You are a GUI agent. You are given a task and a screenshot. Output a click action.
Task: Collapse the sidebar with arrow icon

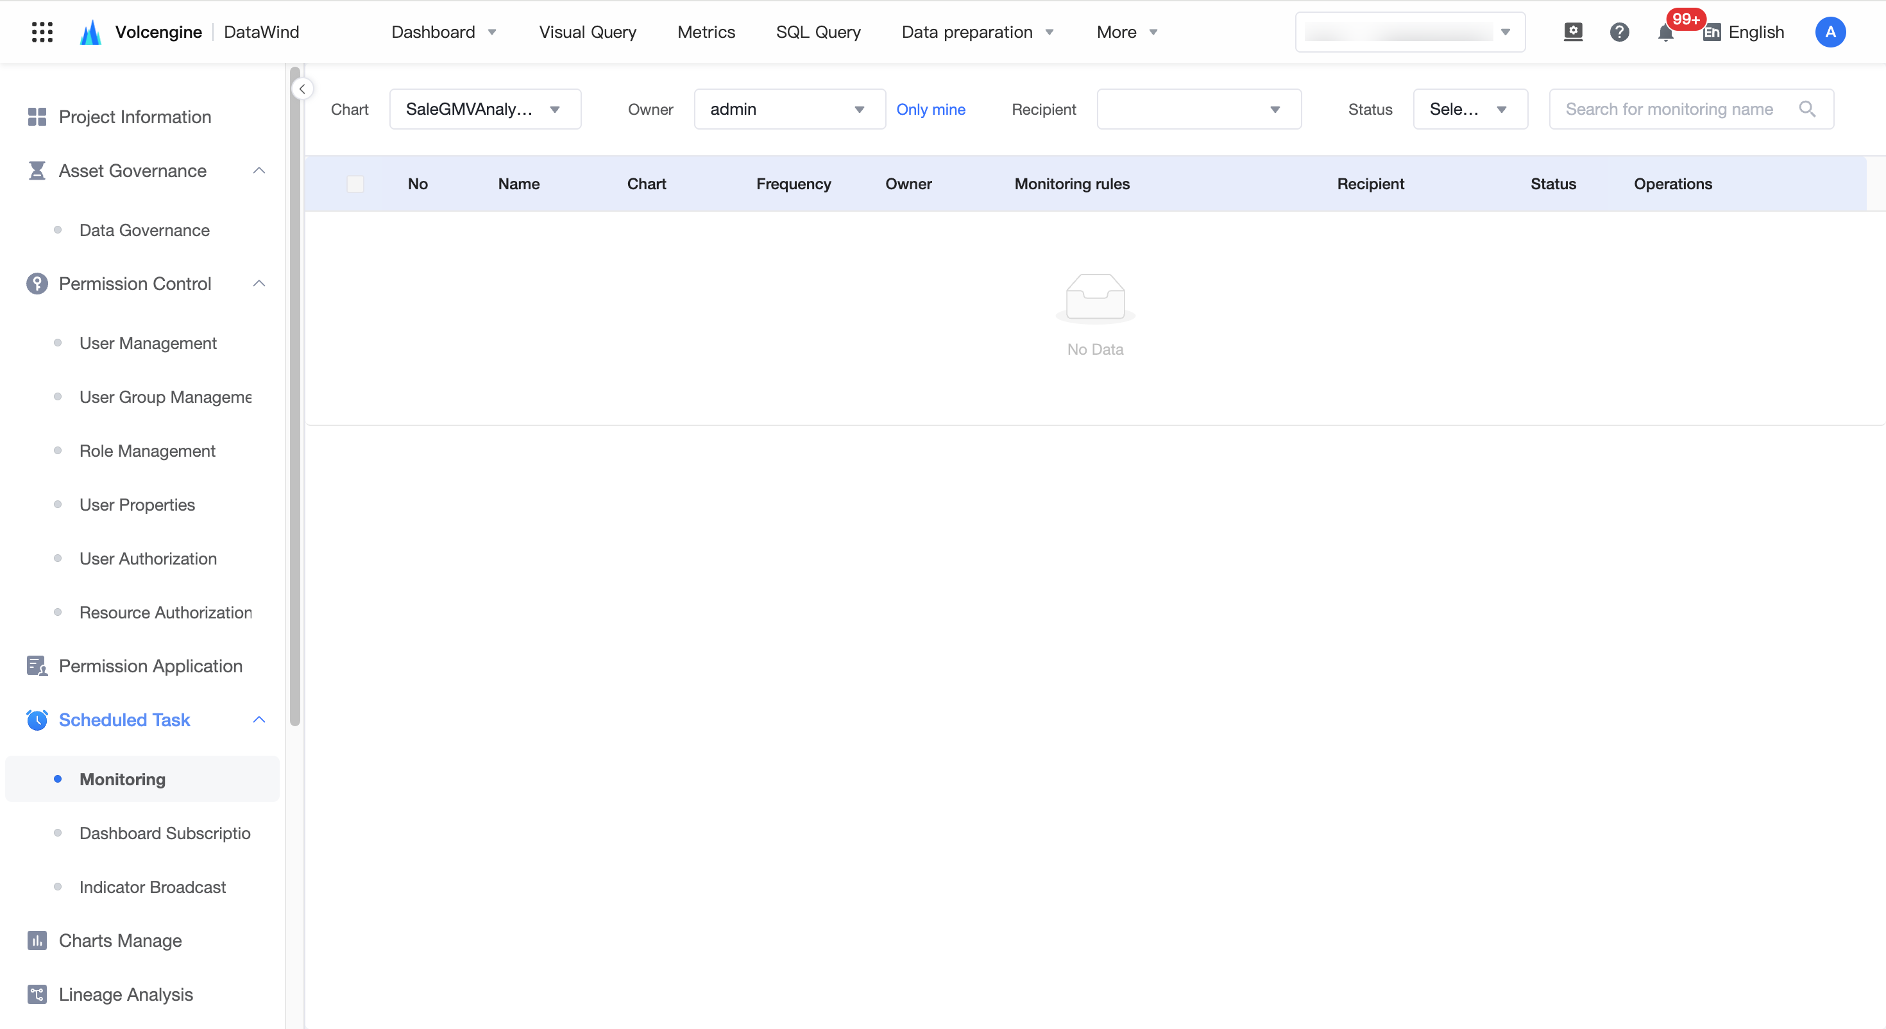click(x=302, y=89)
